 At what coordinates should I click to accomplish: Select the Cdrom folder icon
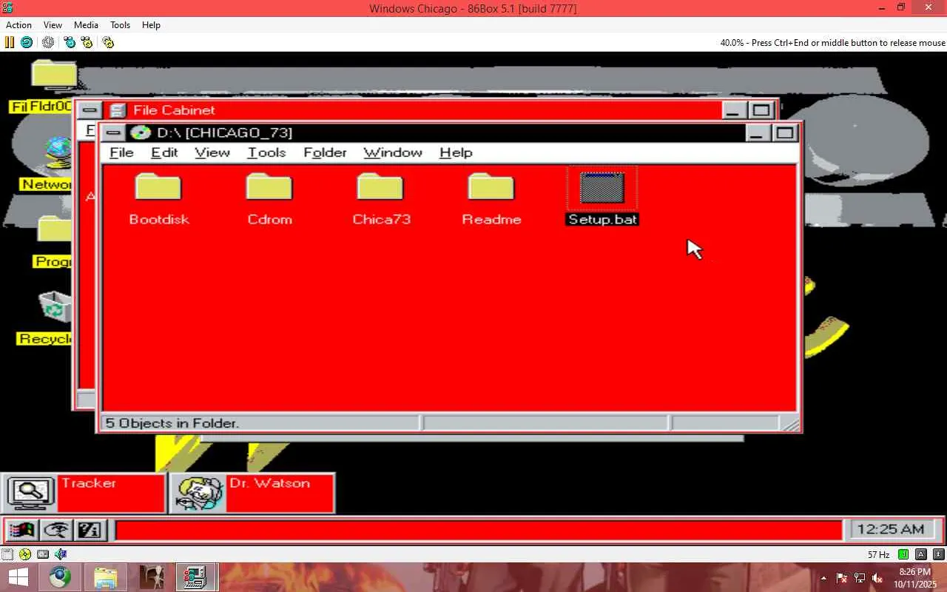[269, 187]
